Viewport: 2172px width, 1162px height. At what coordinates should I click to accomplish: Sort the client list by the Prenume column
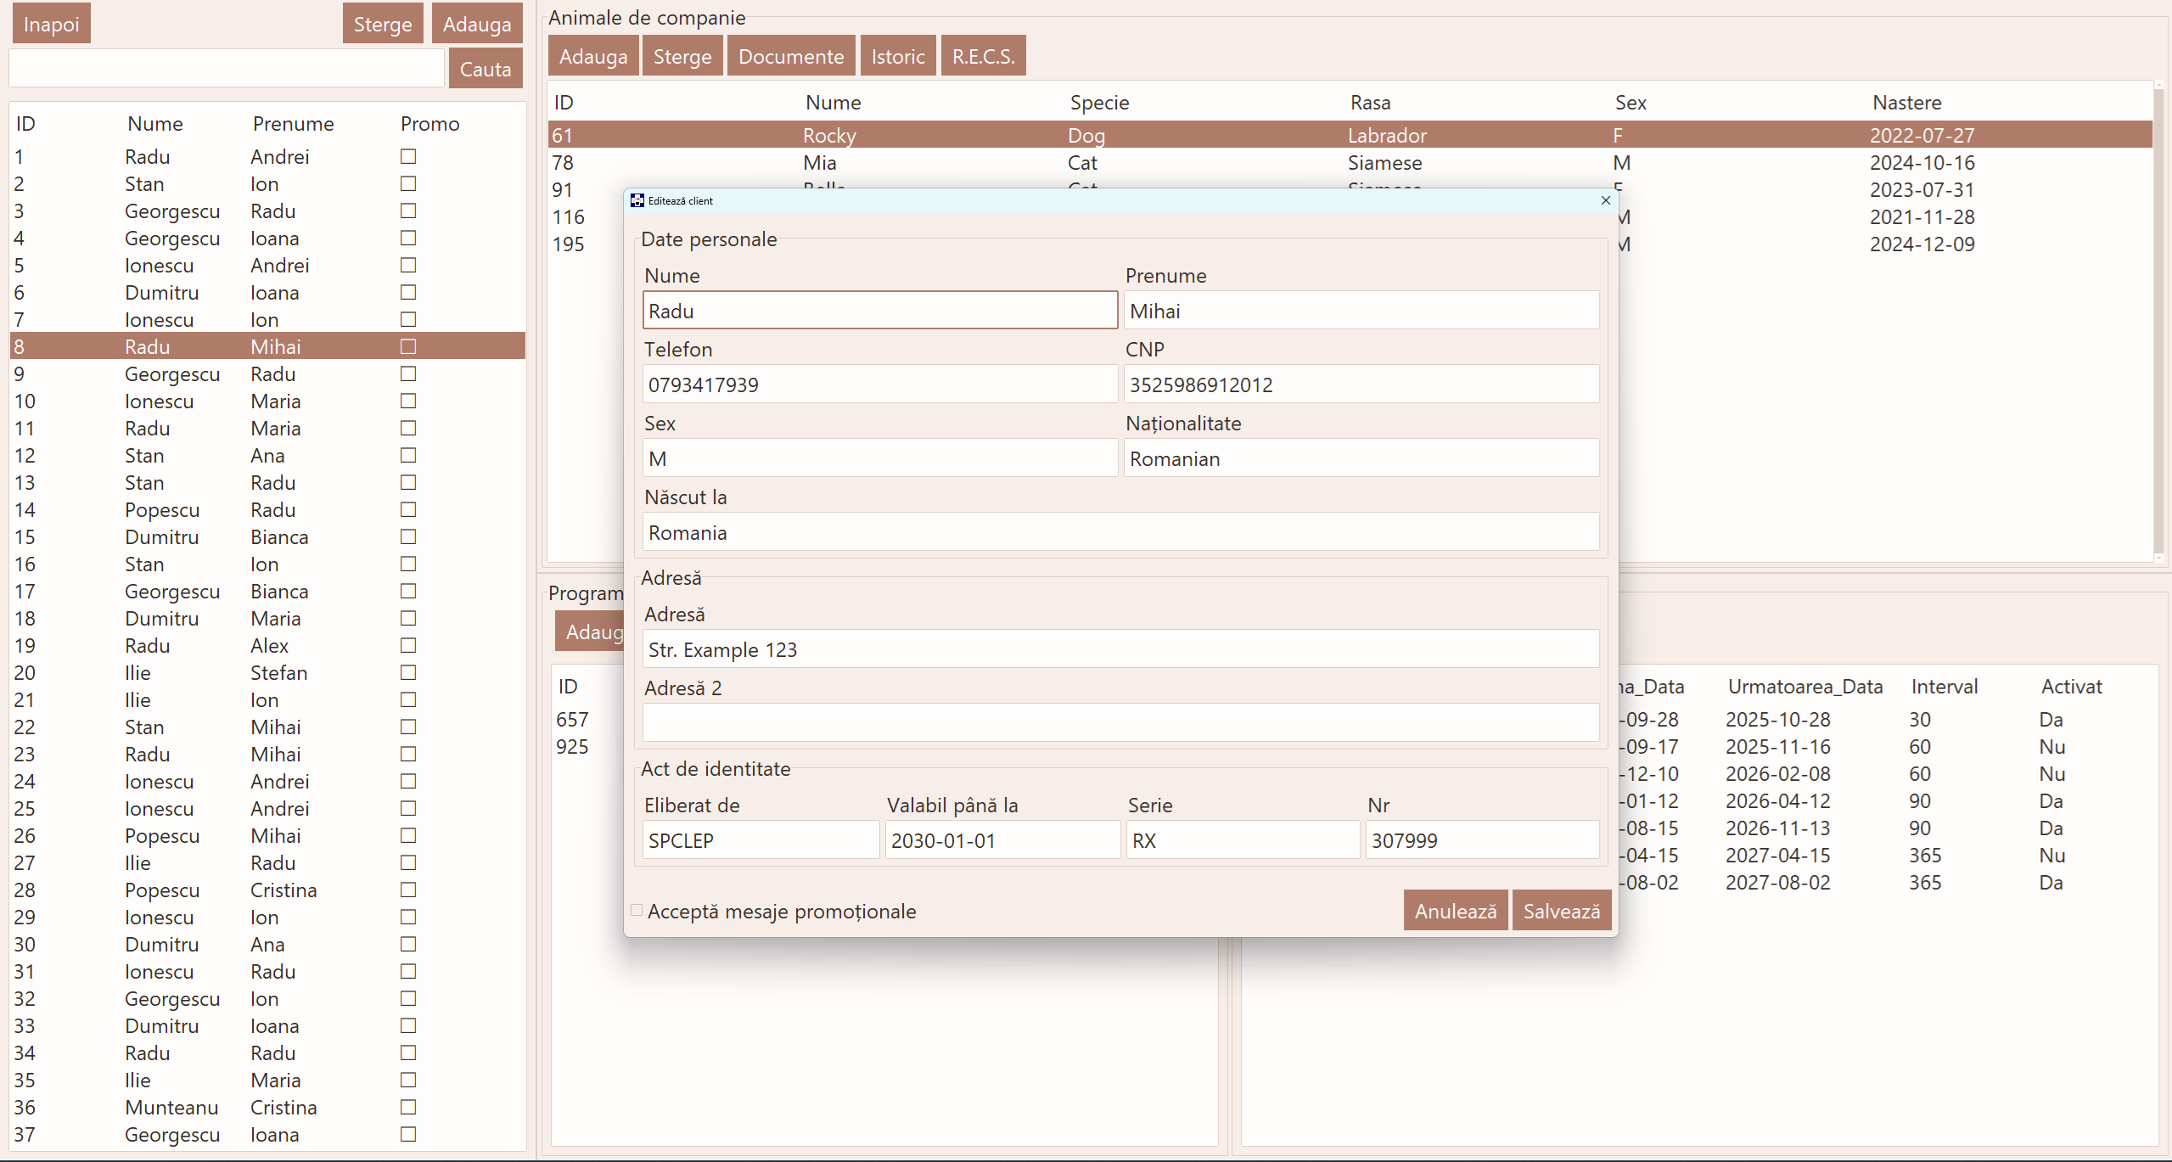point(293,124)
